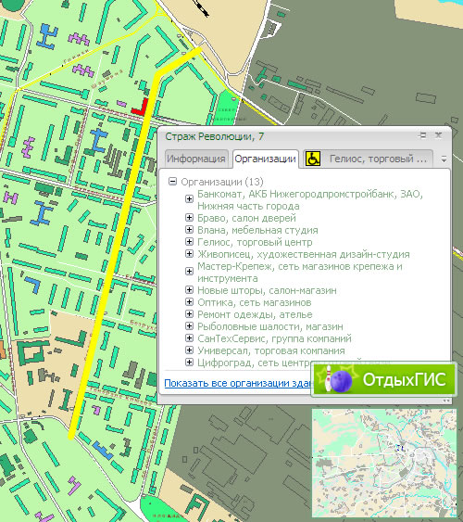Screen dimensions: 463x522
Task: Switch to the Информация tab
Action: click(196, 159)
